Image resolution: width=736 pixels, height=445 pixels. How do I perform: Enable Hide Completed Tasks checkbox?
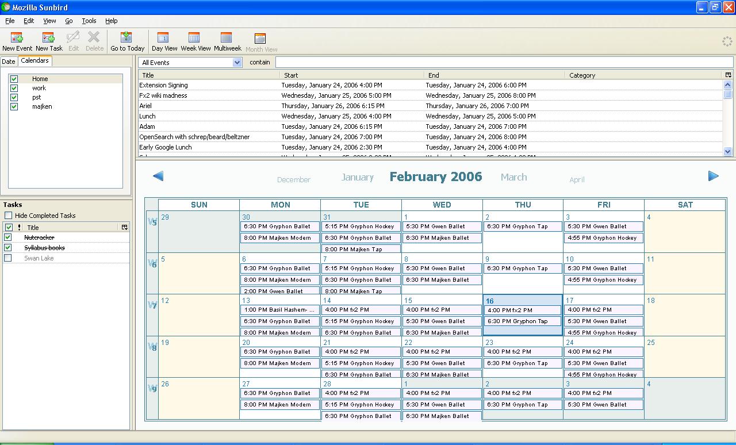9,216
